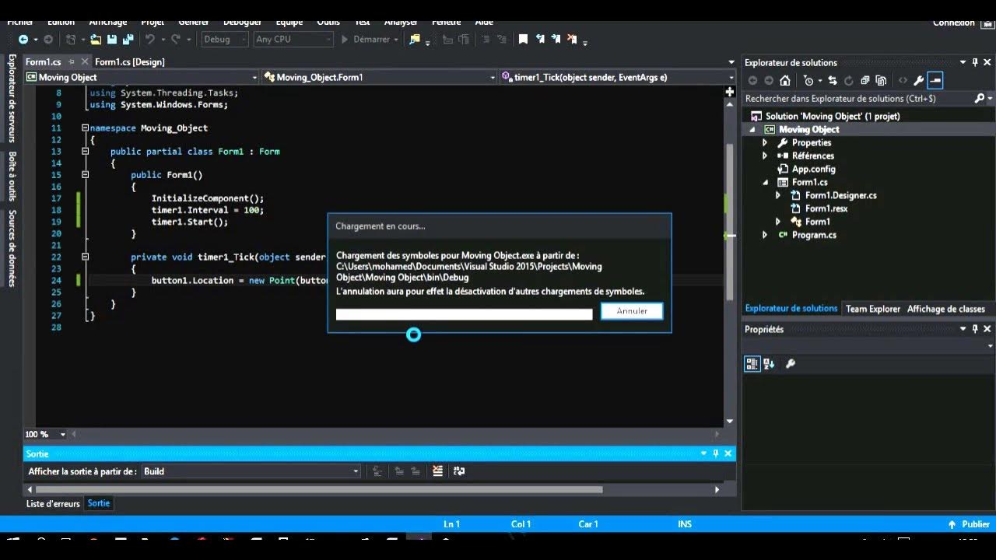Click the Clear Bookmarks toolbar icon
Viewport: 996px width, 560px height.
(x=572, y=39)
